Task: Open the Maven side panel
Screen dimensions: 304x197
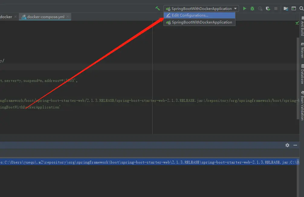Action: click(x=302, y=50)
